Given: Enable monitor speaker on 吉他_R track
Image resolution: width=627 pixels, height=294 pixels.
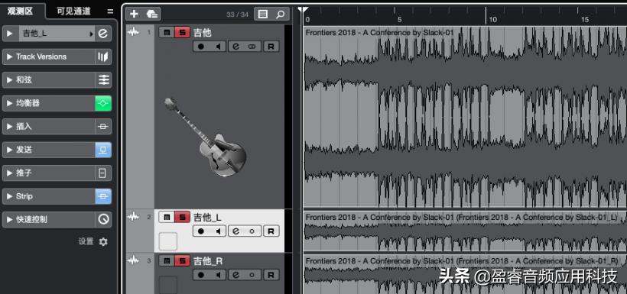Looking at the screenshot, I should pos(219,275).
